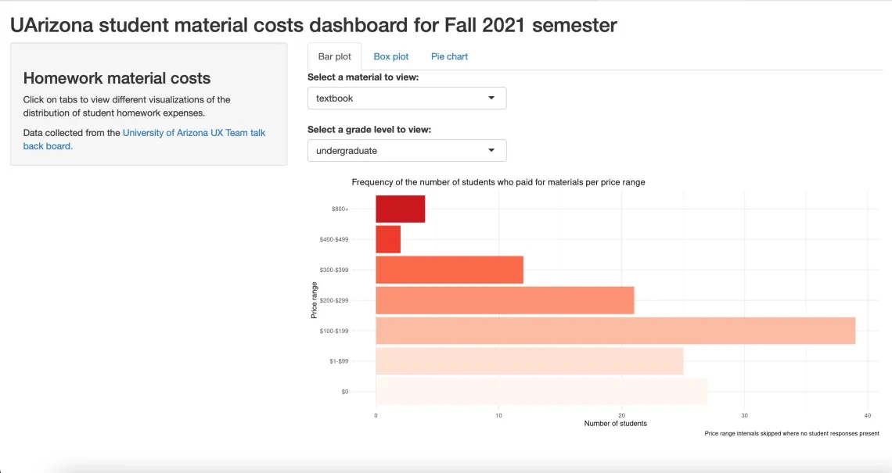The width and height of the screenshot is (892, 473).
Task: Open the University of Arizona UX Team link
Action: click(192, 132)
